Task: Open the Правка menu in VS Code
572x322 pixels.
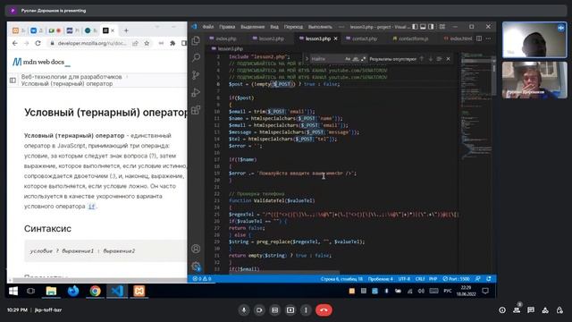Action: click(227, 27)
